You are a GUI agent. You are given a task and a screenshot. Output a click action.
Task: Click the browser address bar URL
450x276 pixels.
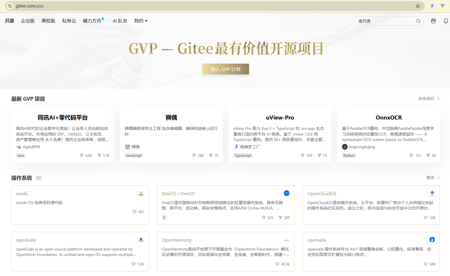click(x=30, y=6)
